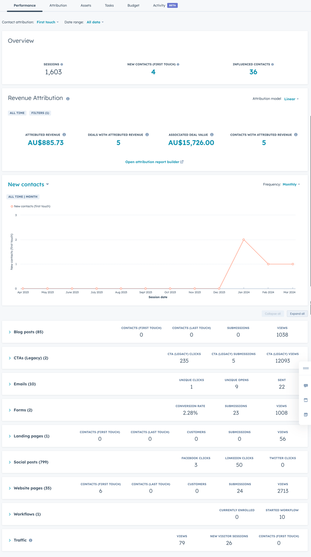The width and height of the screenshot is (311, 557).
Task: Click info icon for Contacts With Attributed Revenue
Action: (x=296, y=135)
